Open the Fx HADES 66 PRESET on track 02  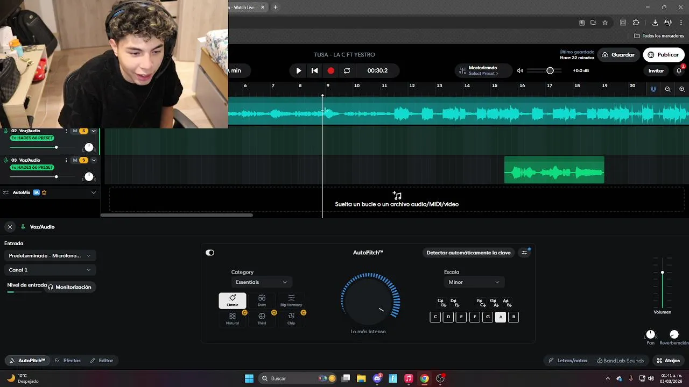32,138
